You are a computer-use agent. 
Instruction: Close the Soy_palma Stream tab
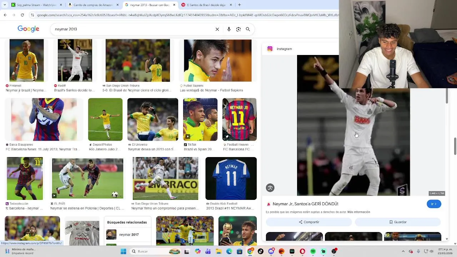coord(61,5)
